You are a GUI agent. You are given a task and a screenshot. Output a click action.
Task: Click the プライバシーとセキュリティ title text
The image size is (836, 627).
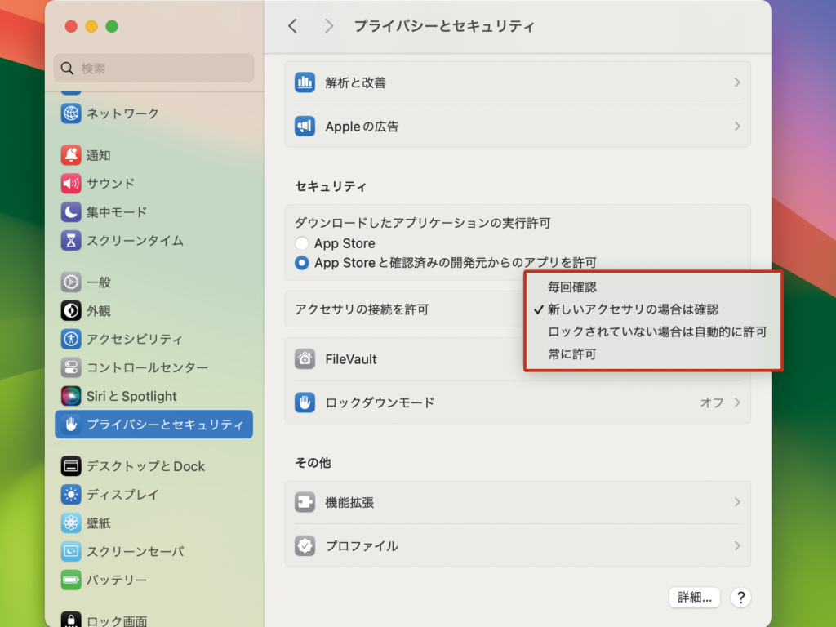(444, 26)
